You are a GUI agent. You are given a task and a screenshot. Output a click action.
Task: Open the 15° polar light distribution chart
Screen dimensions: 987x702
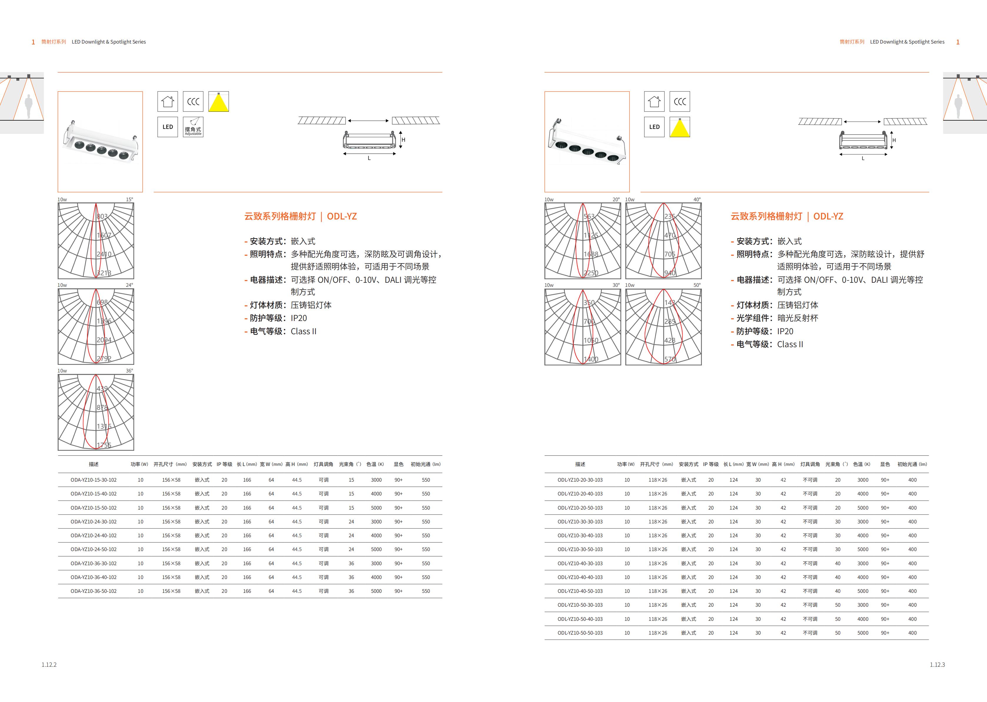(96, 241)
